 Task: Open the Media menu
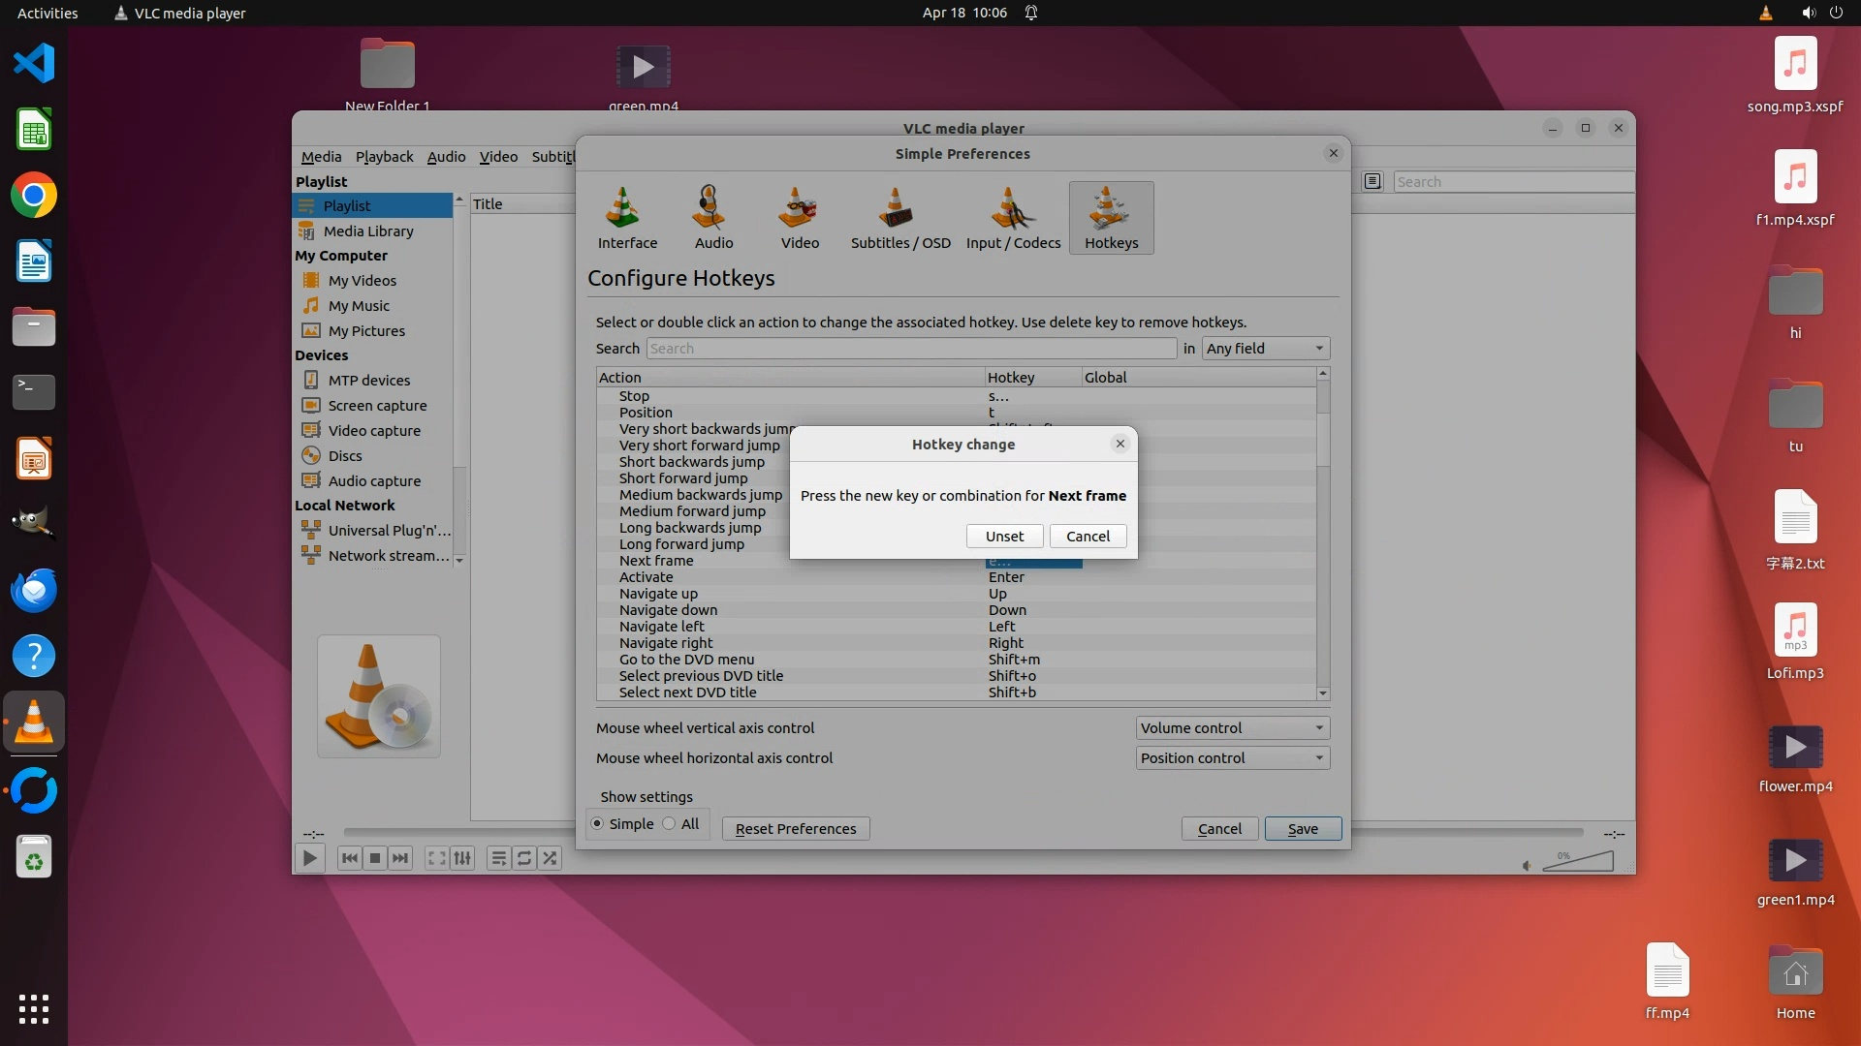pos(321,157)
